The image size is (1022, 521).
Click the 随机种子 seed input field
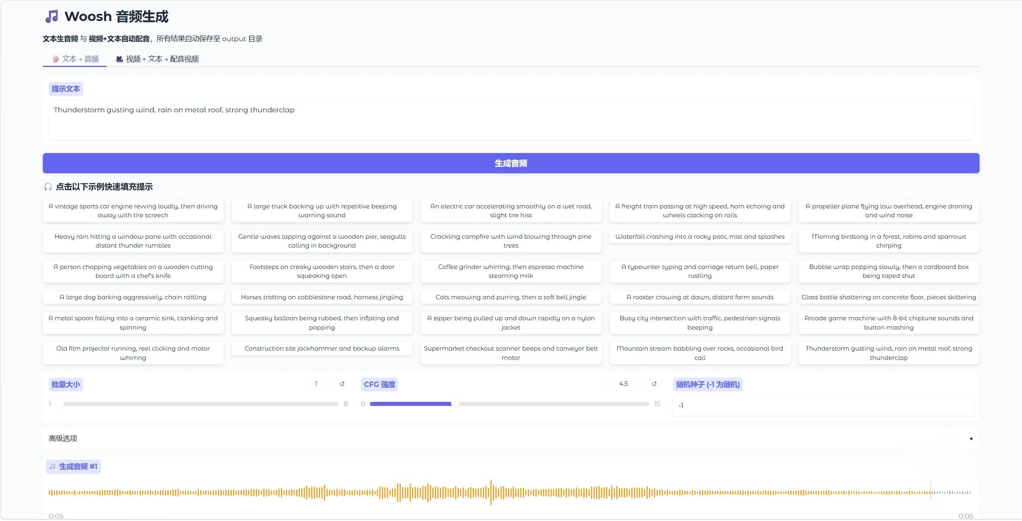(x=823, y=405)
